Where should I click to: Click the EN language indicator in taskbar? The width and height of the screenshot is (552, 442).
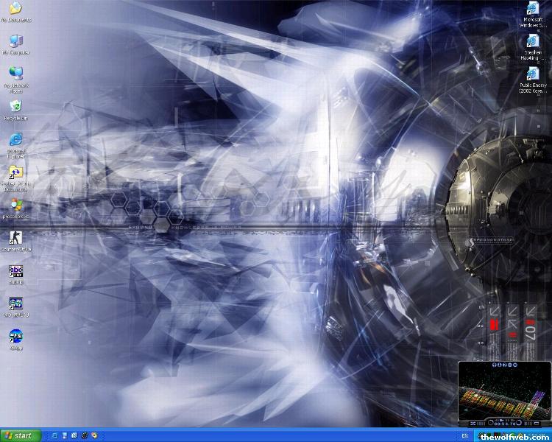coord(465,435)
